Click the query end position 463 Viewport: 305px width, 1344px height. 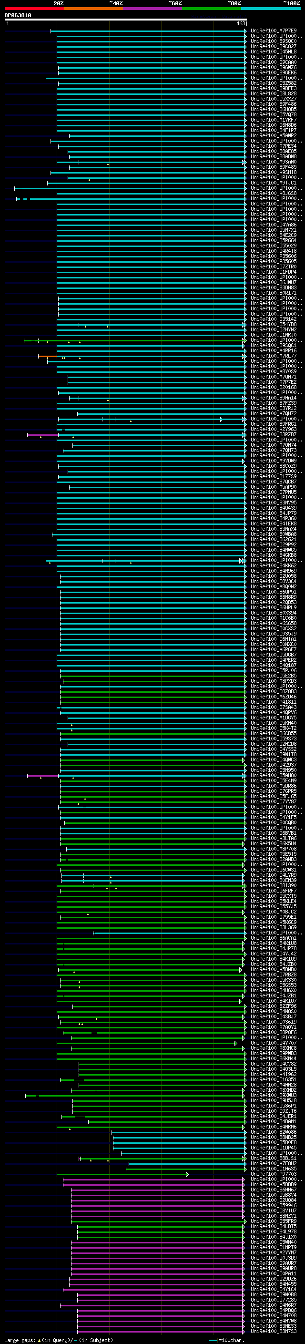click(241, 23)
